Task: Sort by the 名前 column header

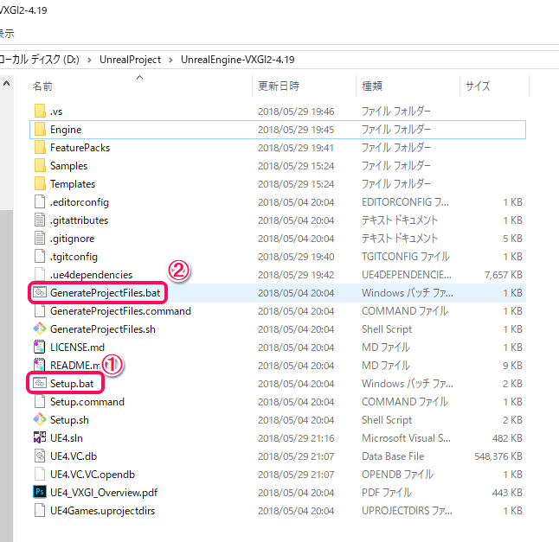Action: click(x=42, y=86)
